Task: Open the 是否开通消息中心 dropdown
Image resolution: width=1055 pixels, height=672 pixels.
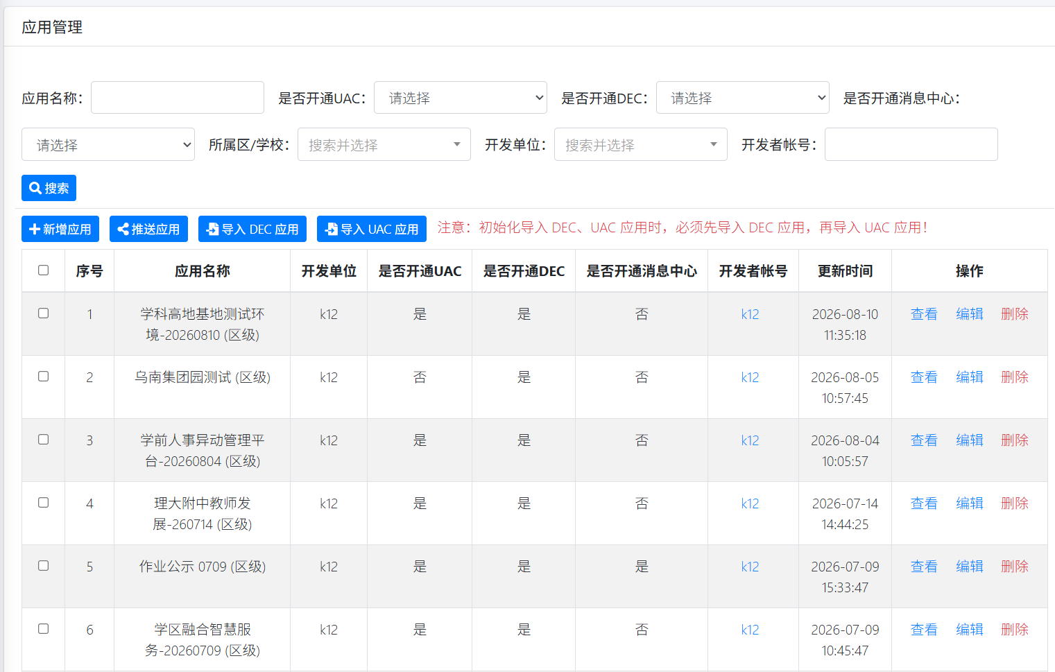Action: [108, 144]
